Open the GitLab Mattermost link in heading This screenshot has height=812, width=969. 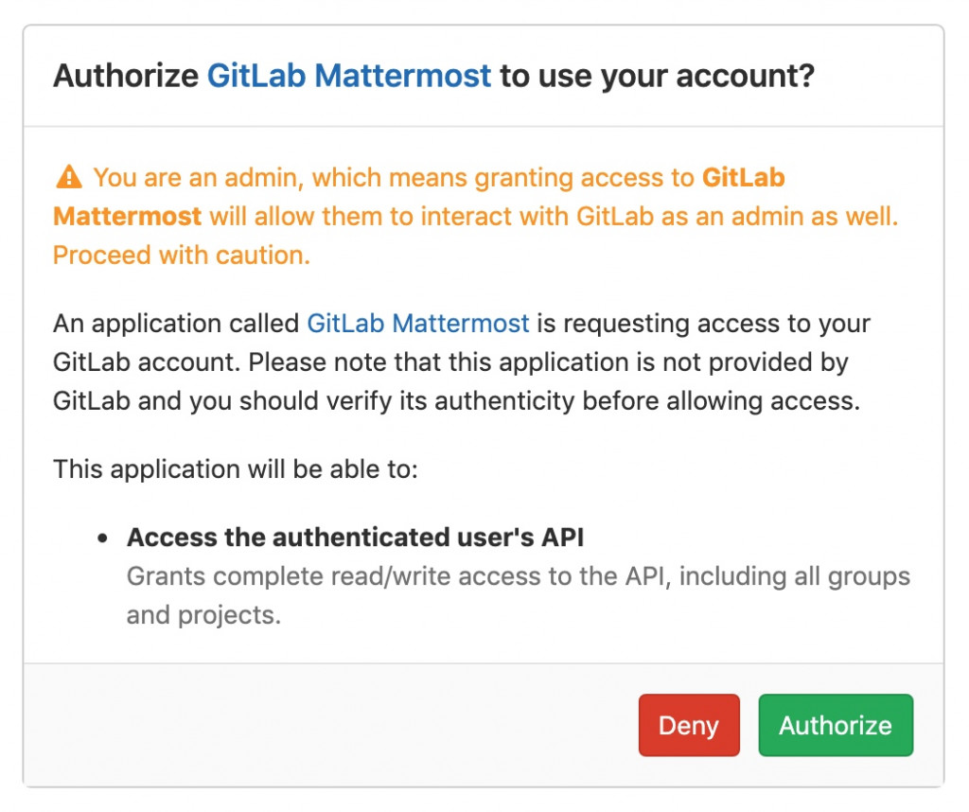click(348, 76)
